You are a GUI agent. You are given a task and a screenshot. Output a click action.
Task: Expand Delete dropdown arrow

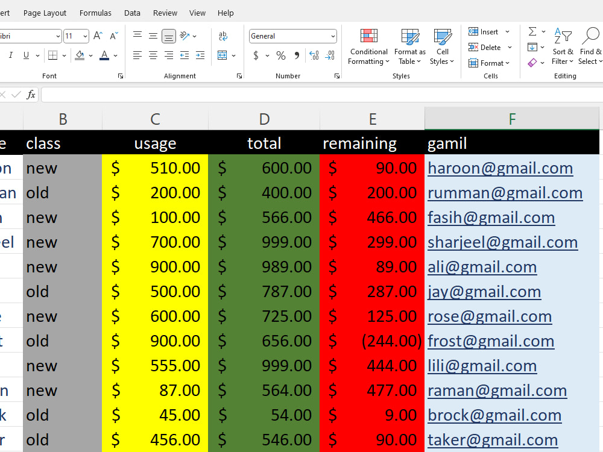pos(510,47)
